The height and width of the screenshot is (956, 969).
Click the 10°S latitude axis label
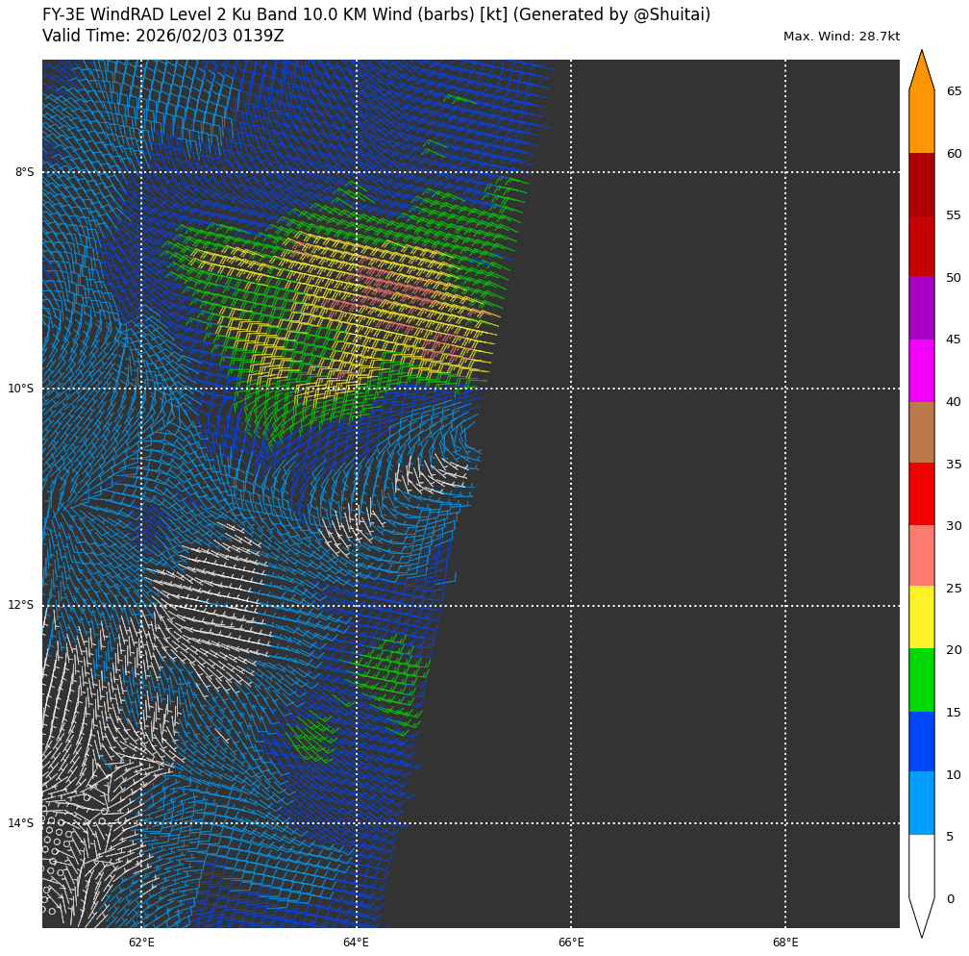pyautogui.click(x=21, y=389)
